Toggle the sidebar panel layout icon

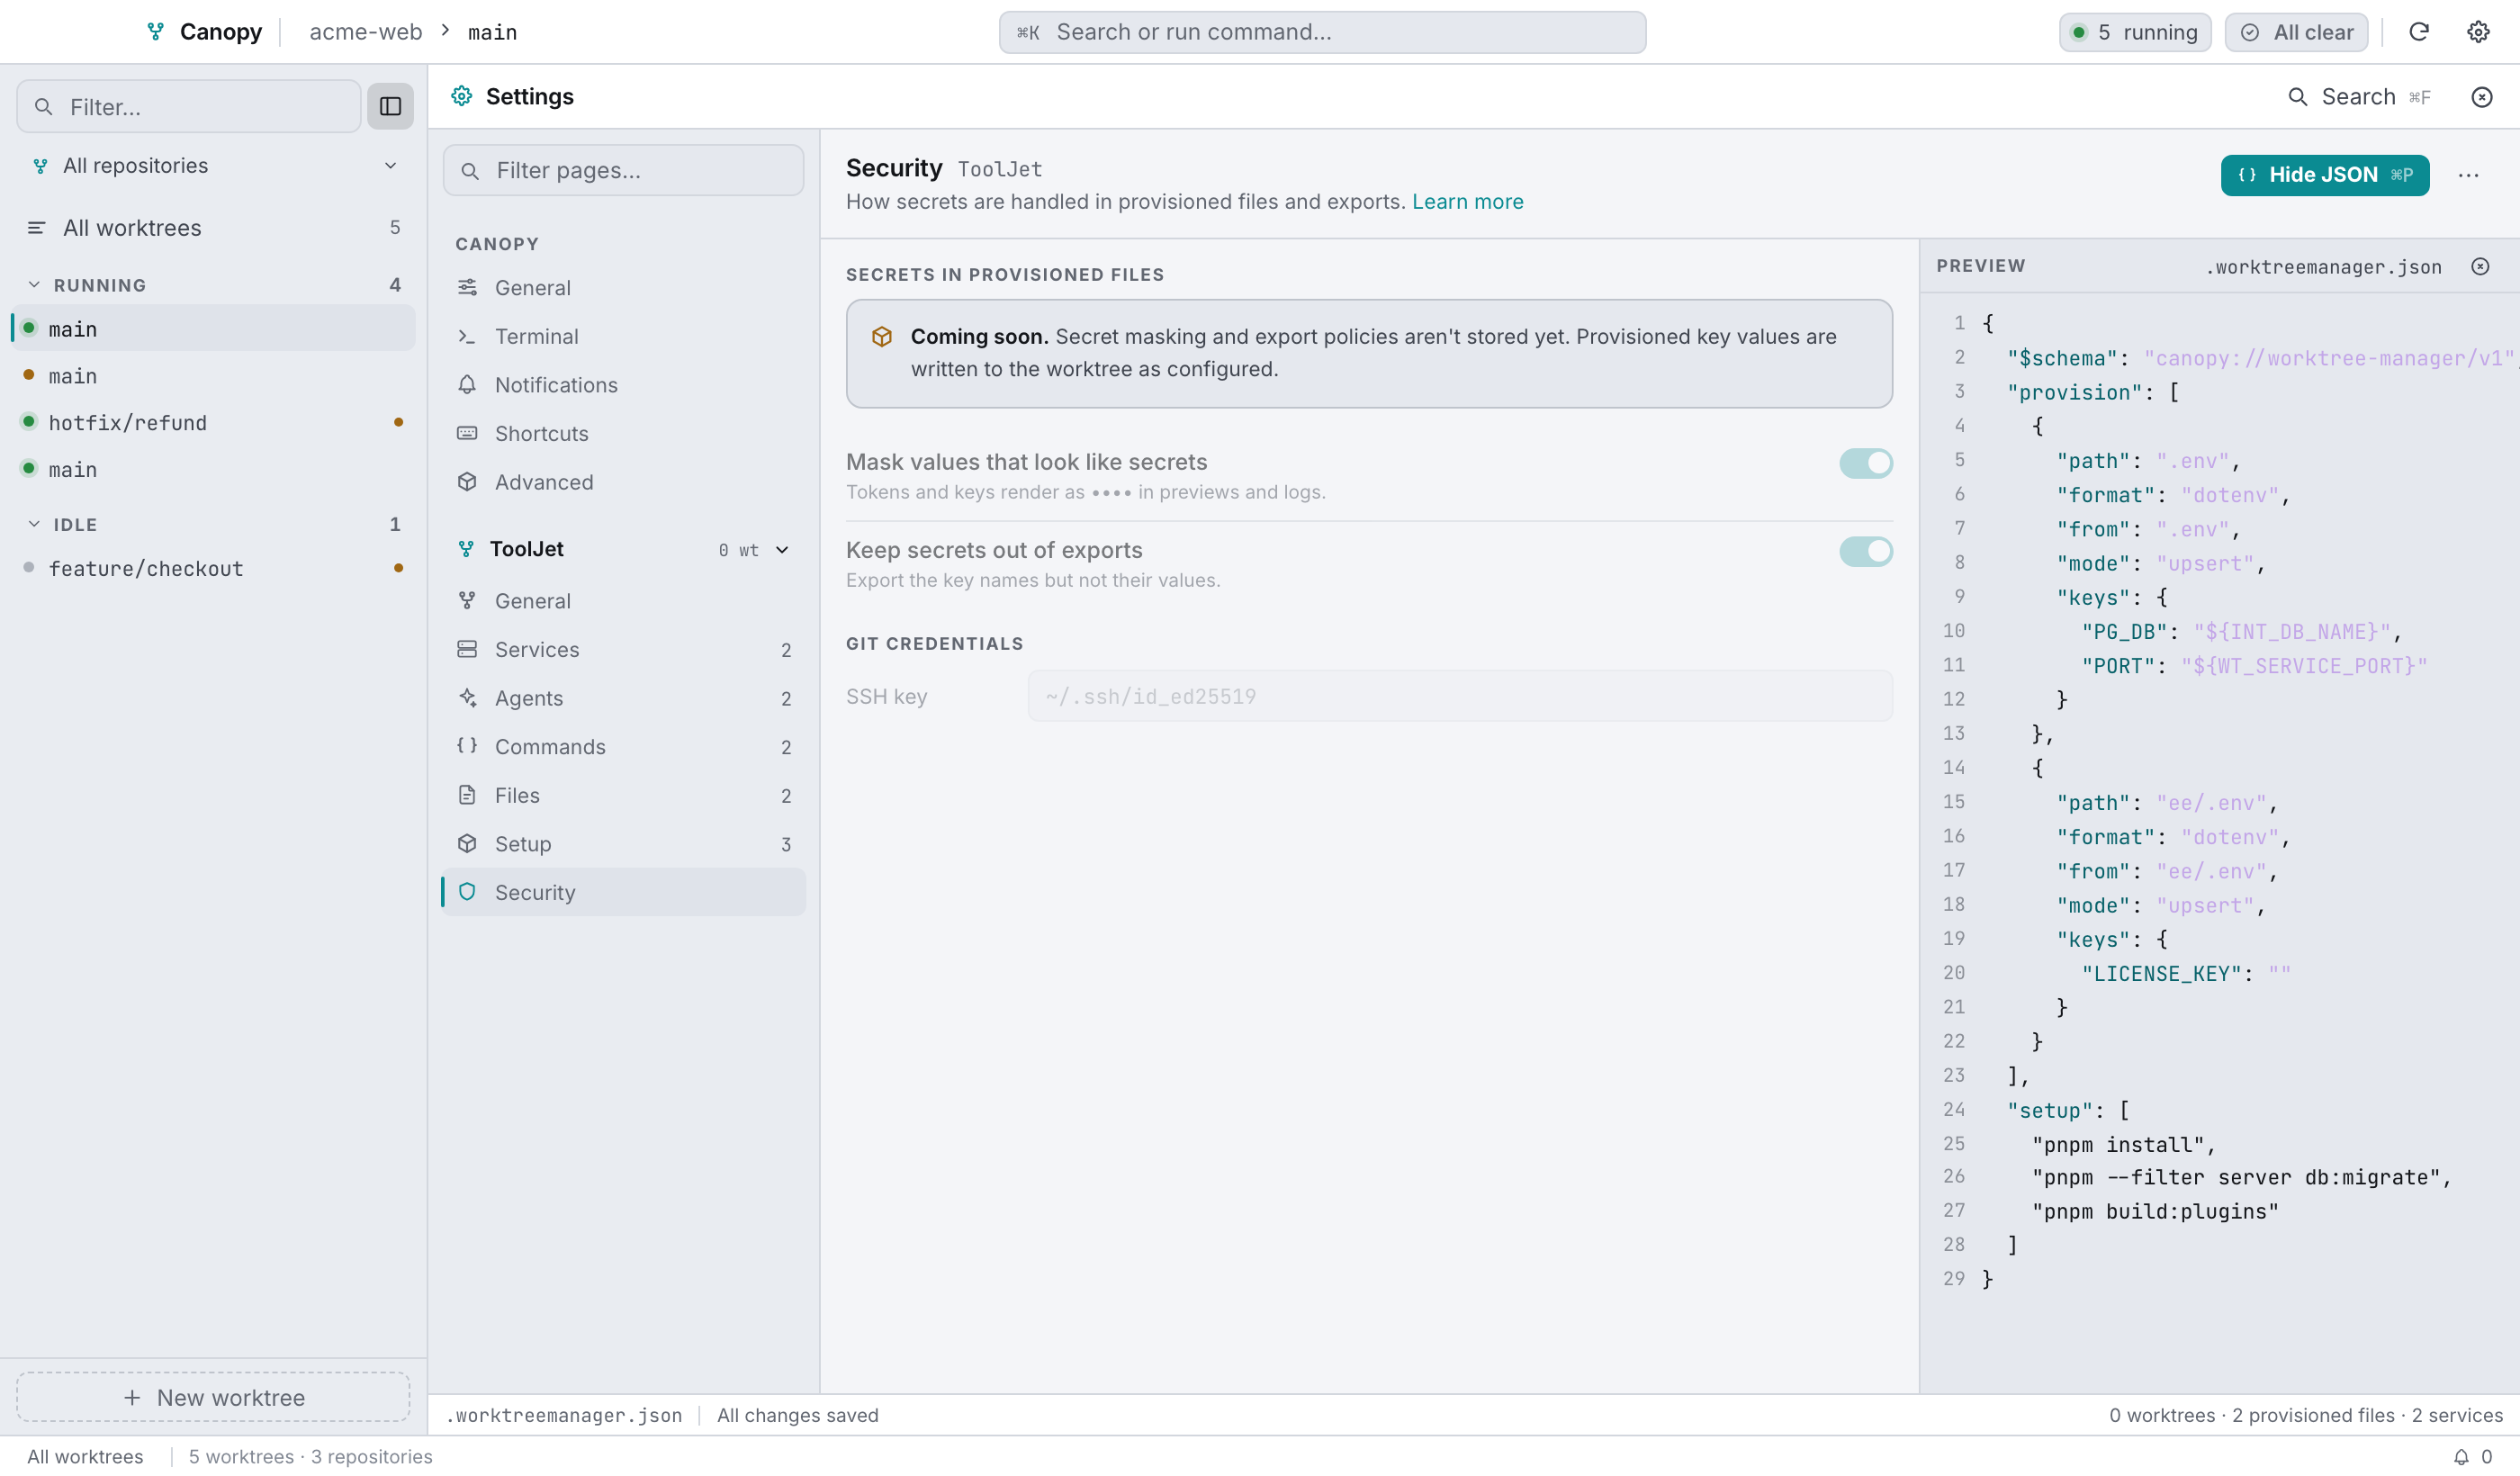click(x=390, y=106)
